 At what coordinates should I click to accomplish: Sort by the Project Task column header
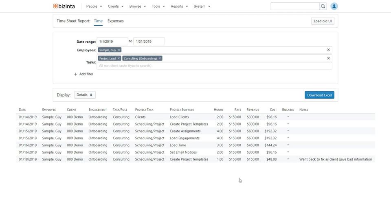pos(144,110)
